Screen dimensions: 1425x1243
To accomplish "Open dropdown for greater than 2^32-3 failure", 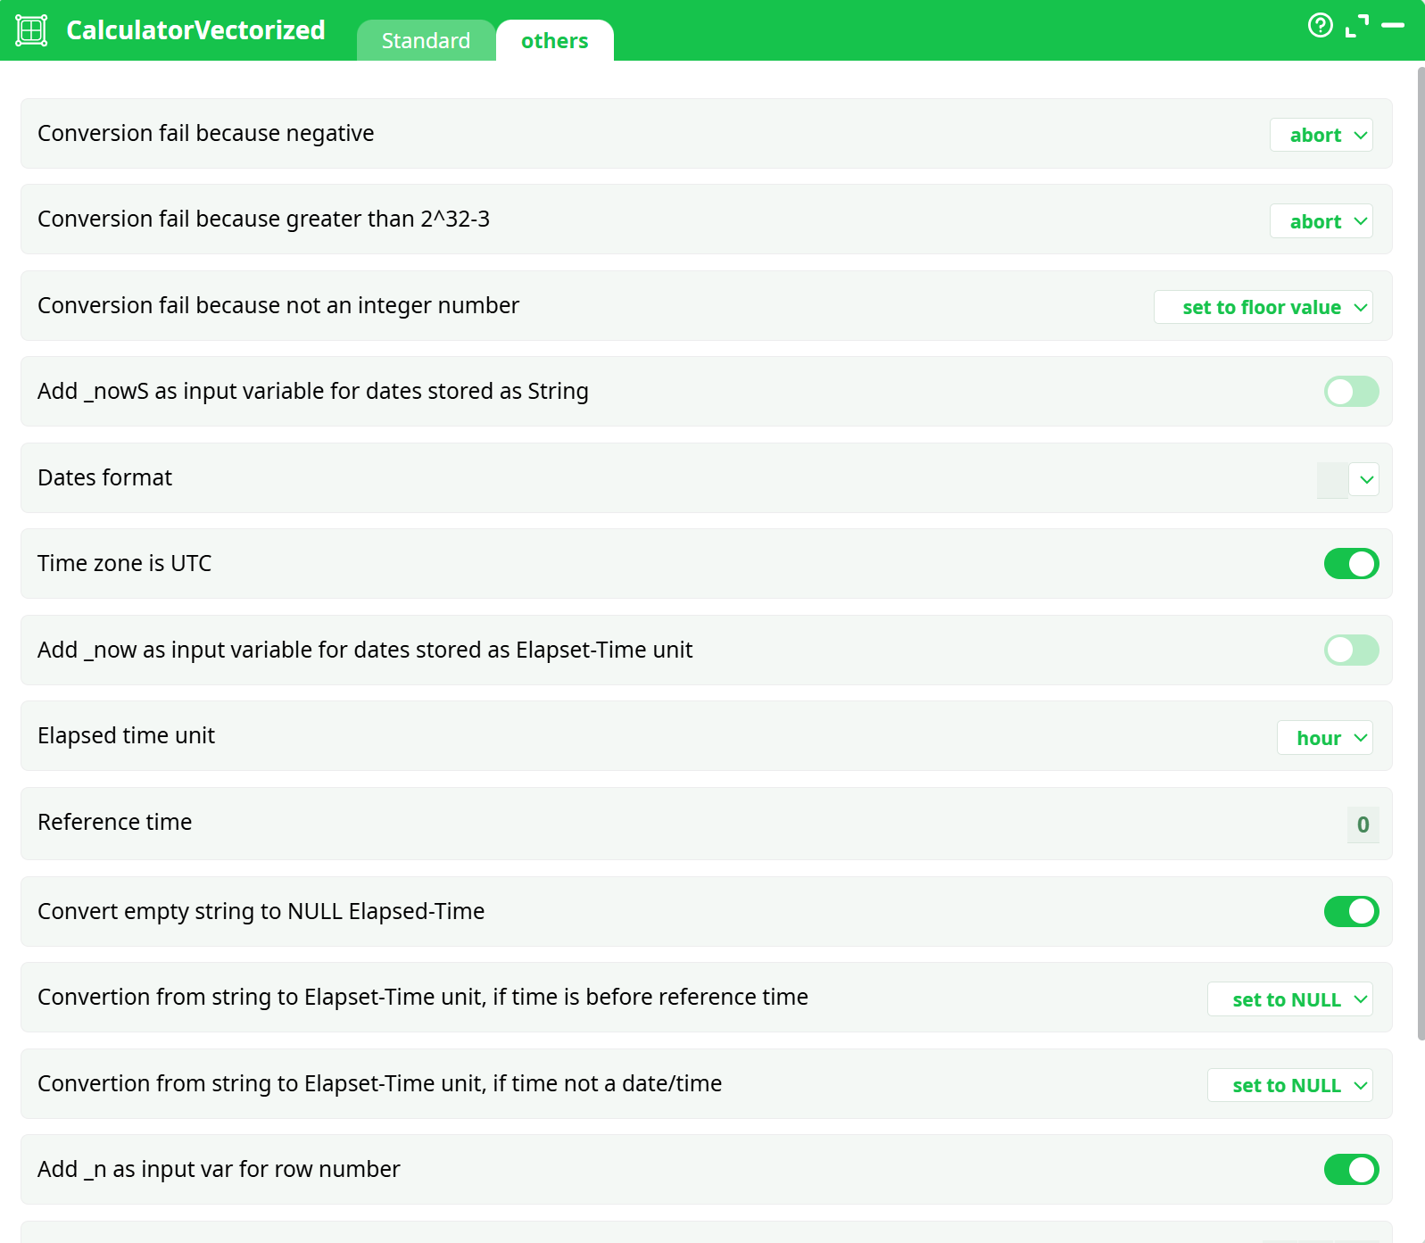I will tap(1321, 222).
